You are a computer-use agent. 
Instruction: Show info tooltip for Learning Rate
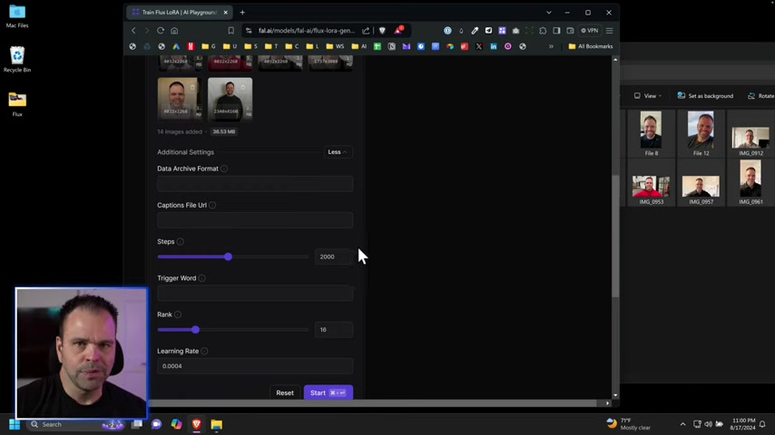click(x=204, y=351)
